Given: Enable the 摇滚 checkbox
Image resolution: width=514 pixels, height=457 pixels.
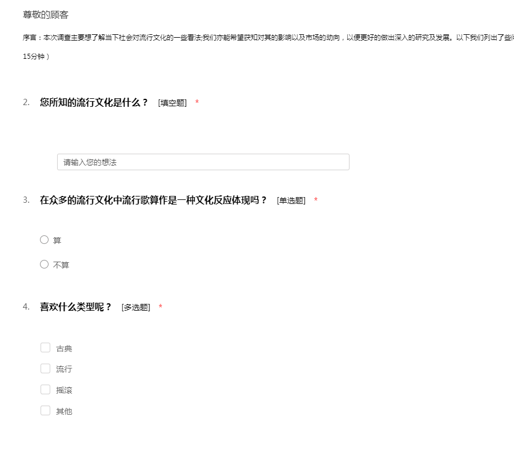Looking at the screenshot, I should pos(45,390).
